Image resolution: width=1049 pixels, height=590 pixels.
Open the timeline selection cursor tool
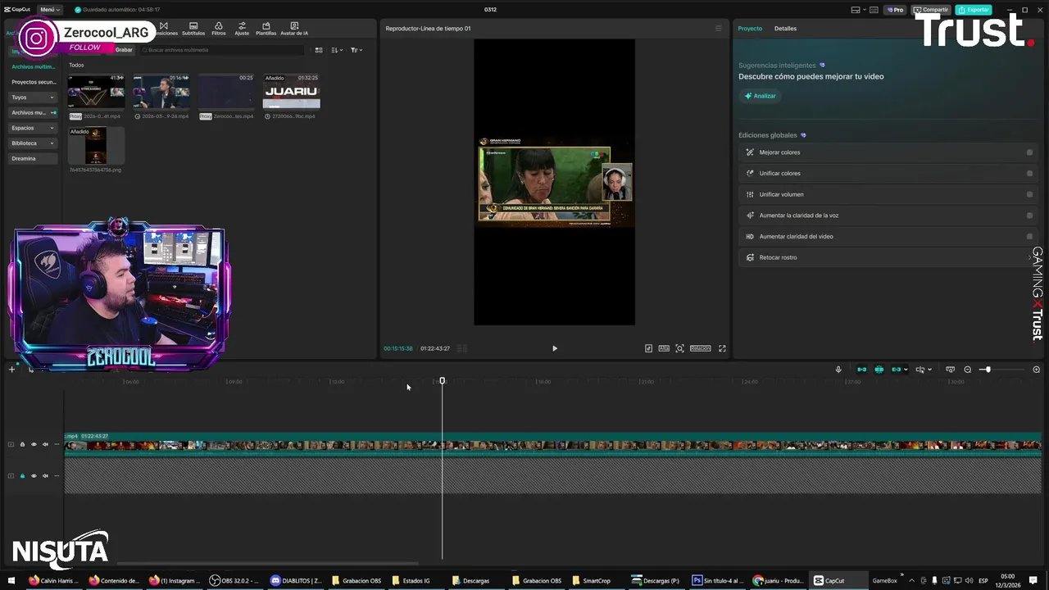[x=31, y=370]
